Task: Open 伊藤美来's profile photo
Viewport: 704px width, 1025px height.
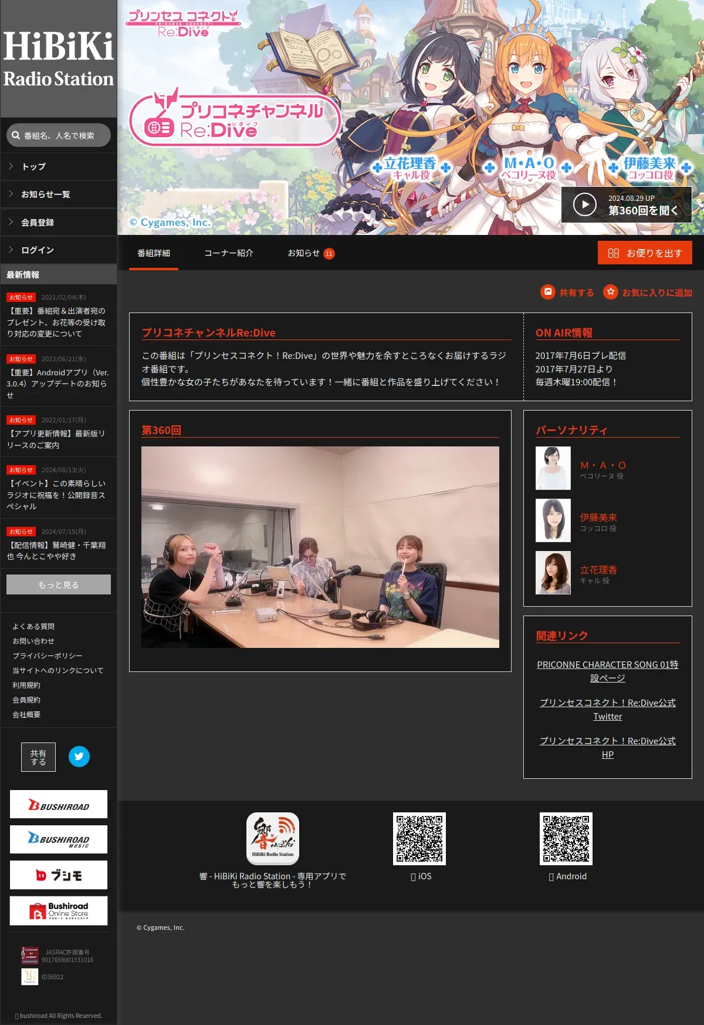Action: tap(553, 520)
